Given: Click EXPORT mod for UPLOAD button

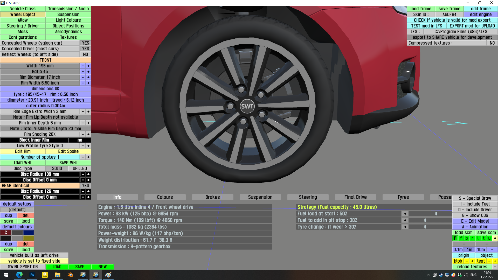Looking at the screenshot, I should pyautogui.click(x=472, y=26).
